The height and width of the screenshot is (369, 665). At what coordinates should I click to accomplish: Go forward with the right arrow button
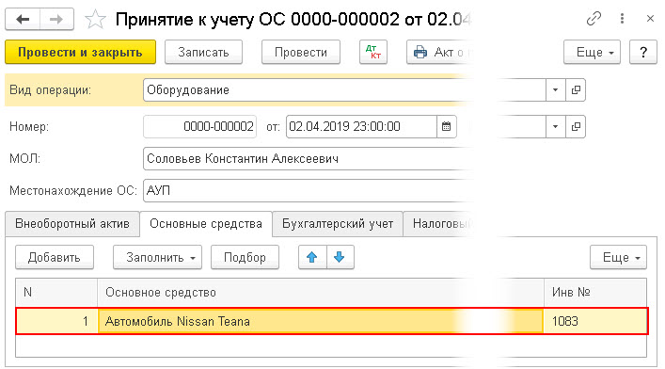pos(56,19)
